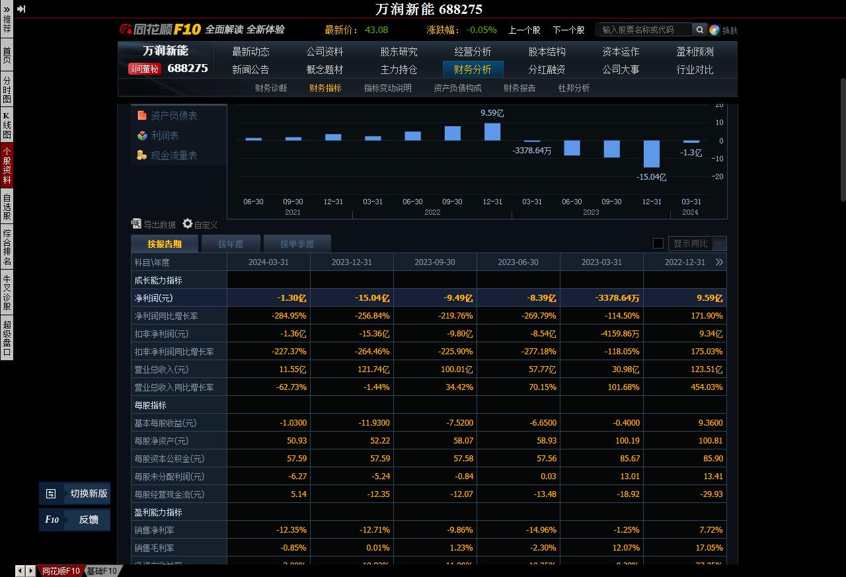Open the 利润表 pie chart icon

click(x=141, y=135)
